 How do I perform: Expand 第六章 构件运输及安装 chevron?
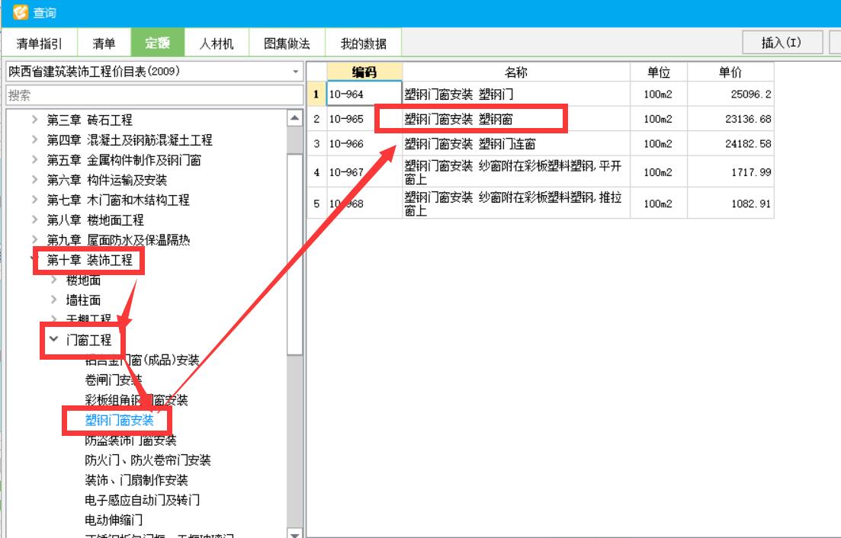[35, 180]
